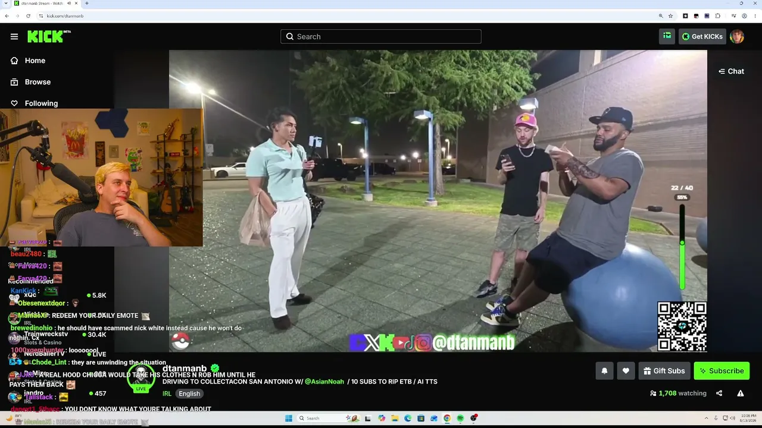
Task: Go to the Kick logo homepage
Action: click(x=49, y=36)
